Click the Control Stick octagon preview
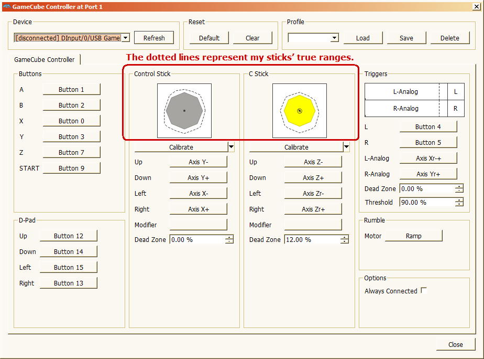Screen dimensions: 484x359 184,110
